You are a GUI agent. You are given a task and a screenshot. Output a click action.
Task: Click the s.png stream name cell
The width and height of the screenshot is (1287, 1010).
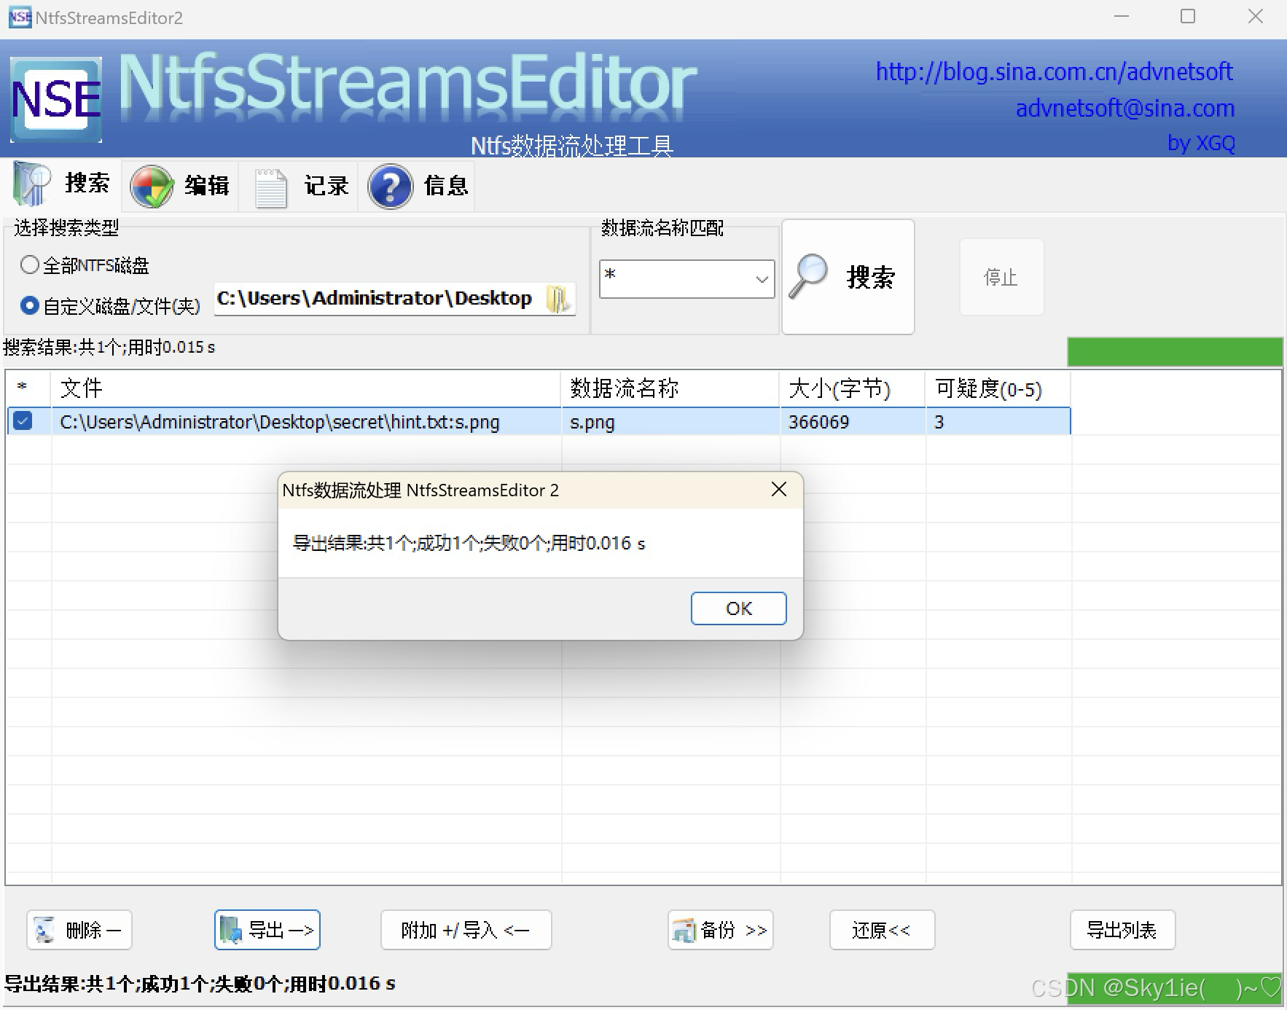tap(670, 422)
